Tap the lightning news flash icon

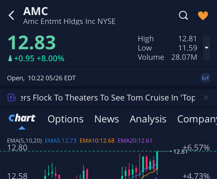click(12, 98)
